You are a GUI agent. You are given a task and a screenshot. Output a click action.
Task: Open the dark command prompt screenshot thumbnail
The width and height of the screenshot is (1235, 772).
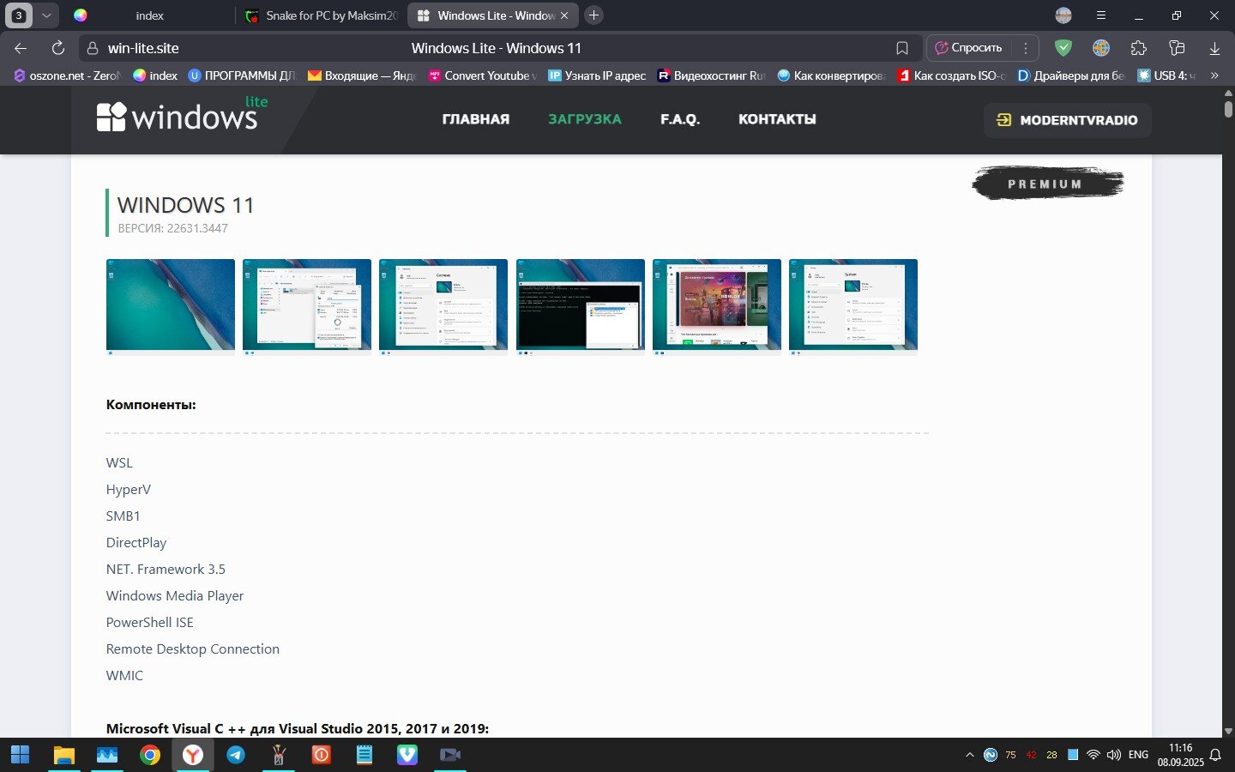(x=581, y=306)
